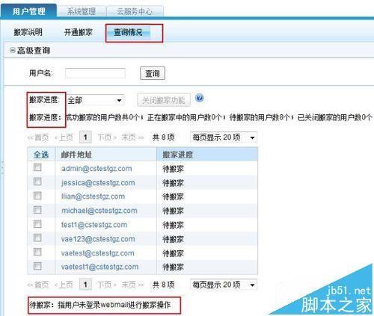The width and height of the screenshot is (374, 316).
Task: Click top pagination 末页 link
Action: [132, 137]
